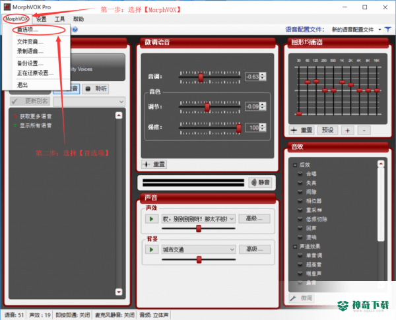Click the 静音 mute button
Viewport: 396px width, 320px height.
[x=261, y=182]
